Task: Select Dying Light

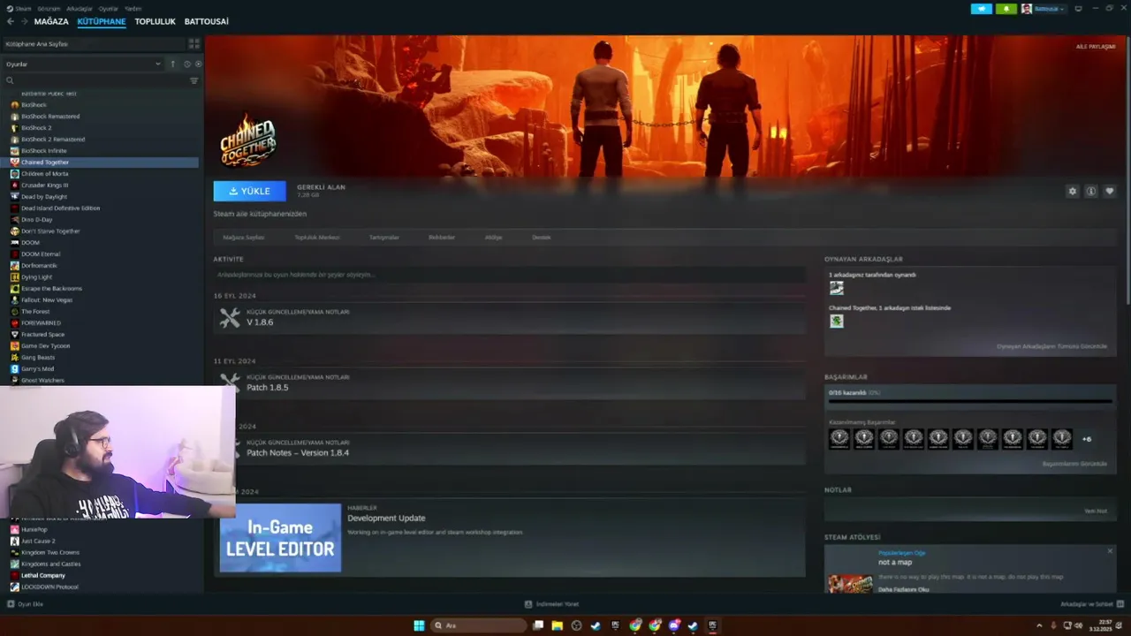Action: point(36,277)
